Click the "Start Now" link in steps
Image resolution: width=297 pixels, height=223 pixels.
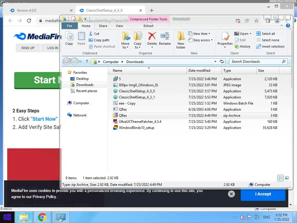coord(44,119)
